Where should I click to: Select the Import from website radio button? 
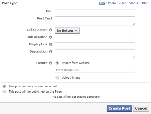pos(57,63)
